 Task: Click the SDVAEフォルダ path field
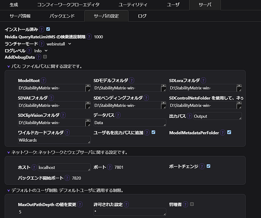[x=54, y=105]
